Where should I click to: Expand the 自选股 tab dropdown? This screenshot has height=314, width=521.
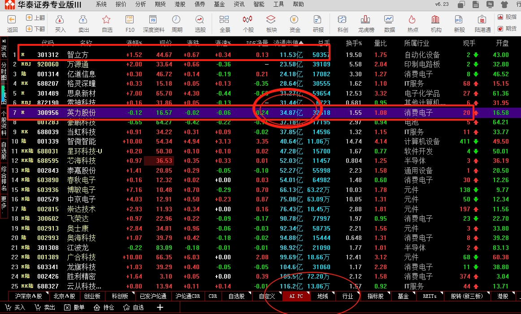point(250,293)
